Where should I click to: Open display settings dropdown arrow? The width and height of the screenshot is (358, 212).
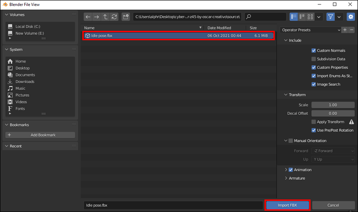click(319, 17)
